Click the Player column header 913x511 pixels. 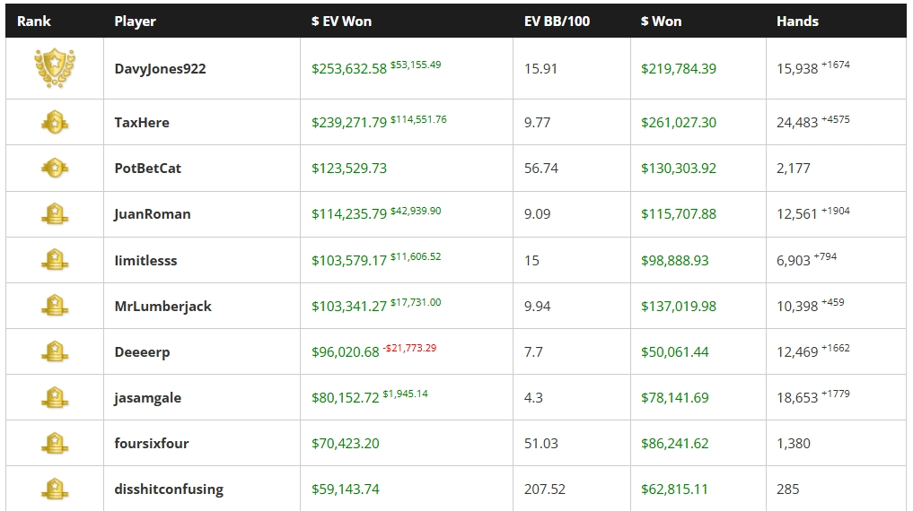(x=135, y=22)
